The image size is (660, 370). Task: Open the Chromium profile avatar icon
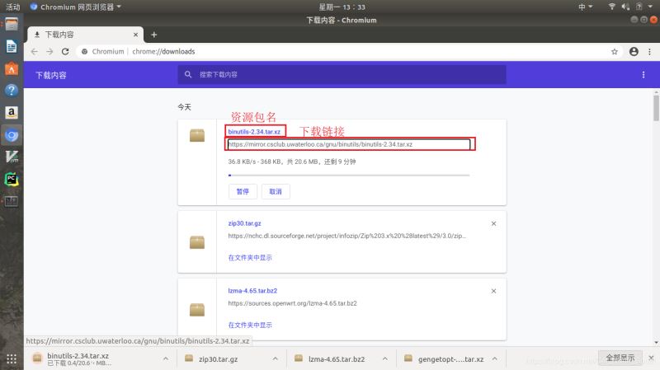634,51
